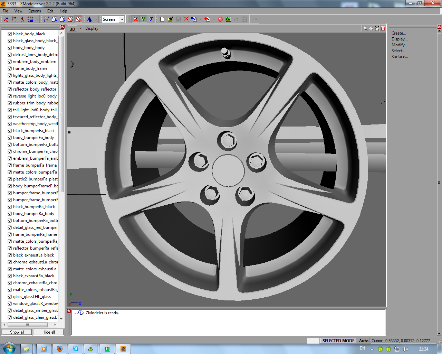442x354 pixels.
Task: Hide glass_glassLHL_glass object via checkbox
Action: [x=10, y=297]
